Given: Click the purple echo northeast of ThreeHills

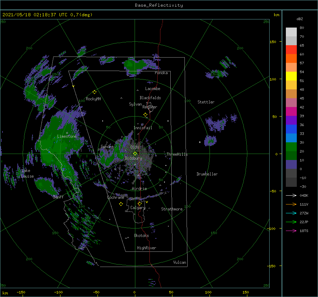Looking at the screenshot, I should (x=210, y=141).
